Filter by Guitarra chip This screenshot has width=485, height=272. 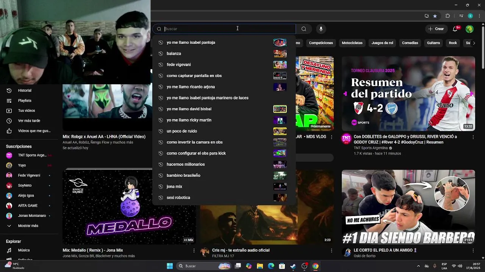click(433, 43)
